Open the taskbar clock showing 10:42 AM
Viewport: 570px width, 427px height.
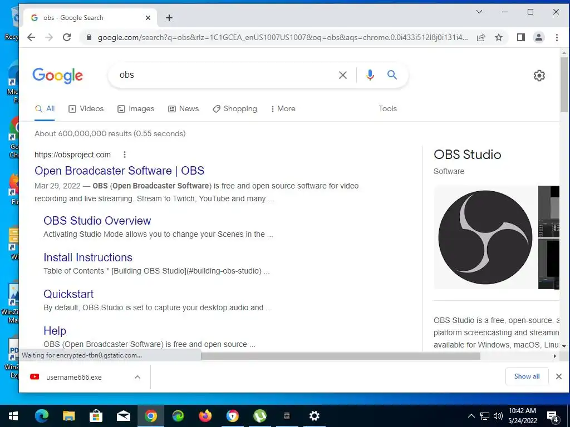coord(522,416)
